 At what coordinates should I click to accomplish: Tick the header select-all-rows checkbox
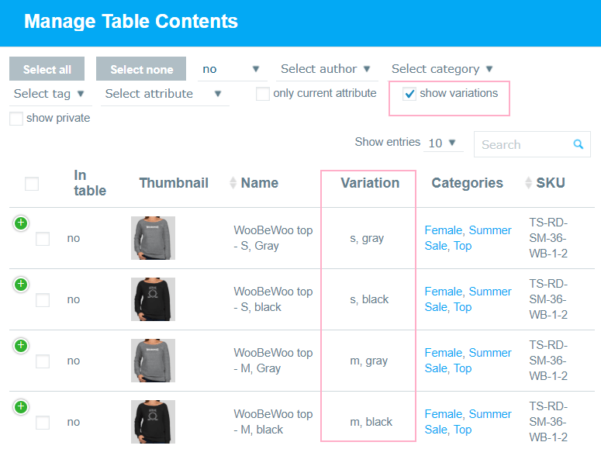pyautogui.click(x=32, y=184)
